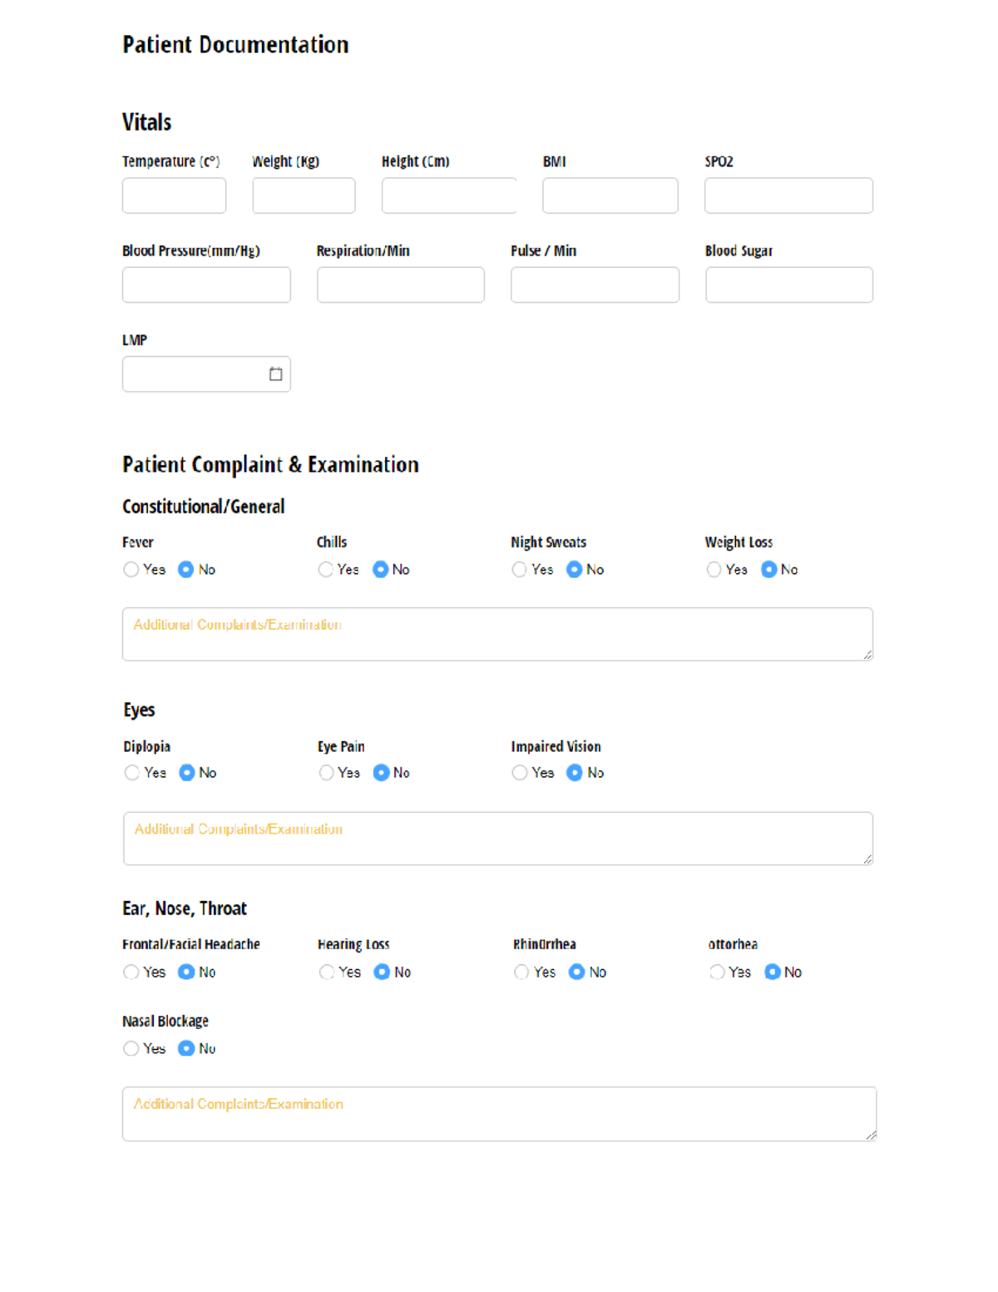Choose Yes for Impaired Vision

coord(520,773)
